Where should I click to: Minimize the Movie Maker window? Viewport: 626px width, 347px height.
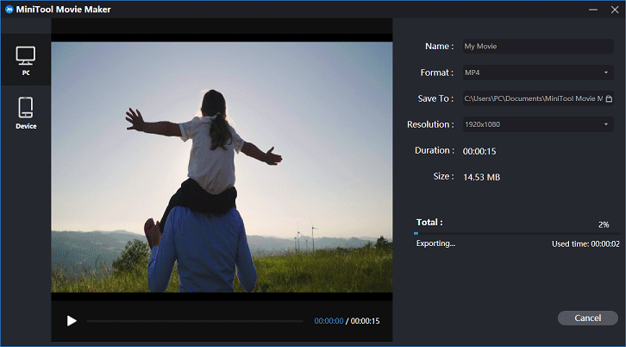pyautogui.click(x=593, y=9)
